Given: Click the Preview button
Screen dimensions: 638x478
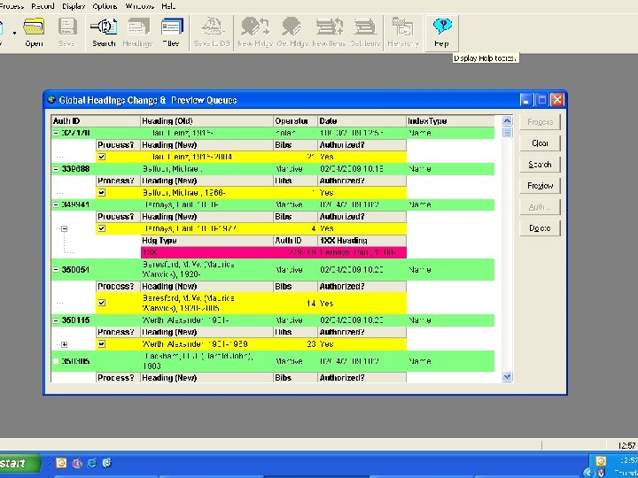Looking at the screenshot, I should pos(540,186).
